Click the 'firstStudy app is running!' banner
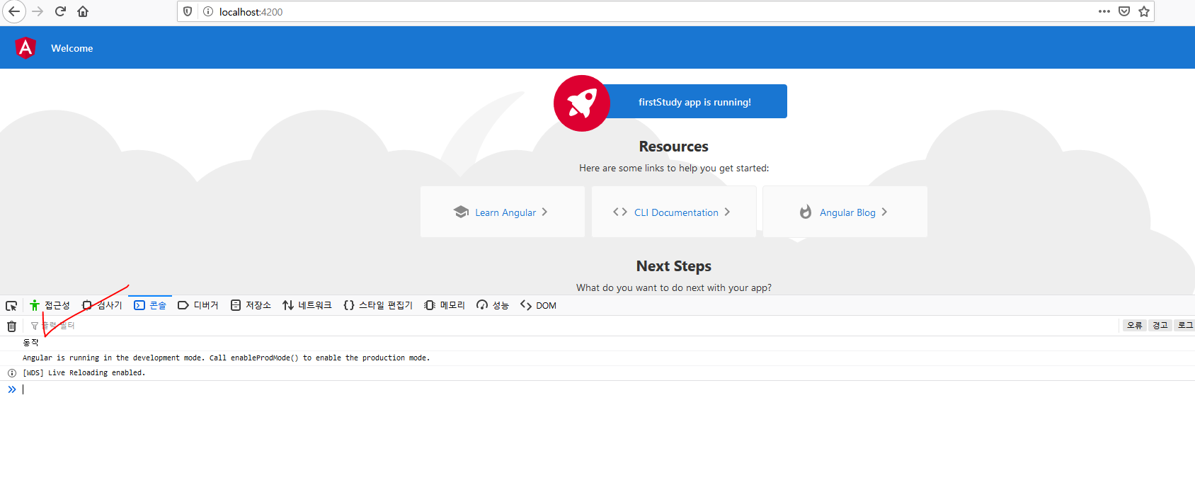 [x=694, y=101]
